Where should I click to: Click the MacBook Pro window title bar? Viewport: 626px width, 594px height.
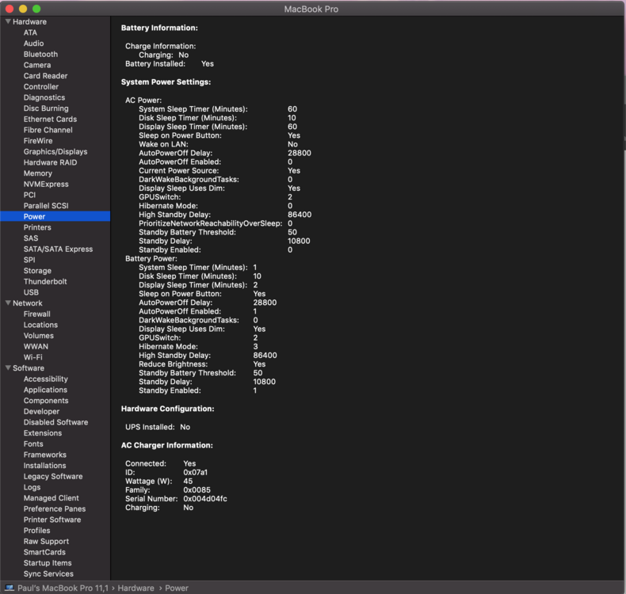(313, 9)
